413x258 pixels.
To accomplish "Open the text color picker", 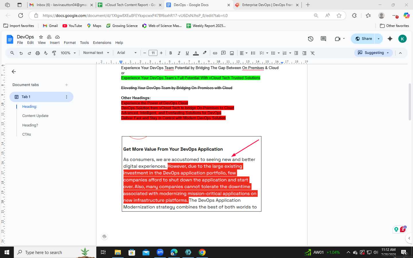I will (196, 53).
